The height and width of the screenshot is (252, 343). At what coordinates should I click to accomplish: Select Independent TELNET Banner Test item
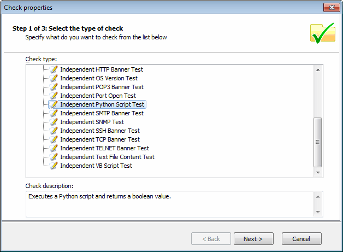click(104, 148)
